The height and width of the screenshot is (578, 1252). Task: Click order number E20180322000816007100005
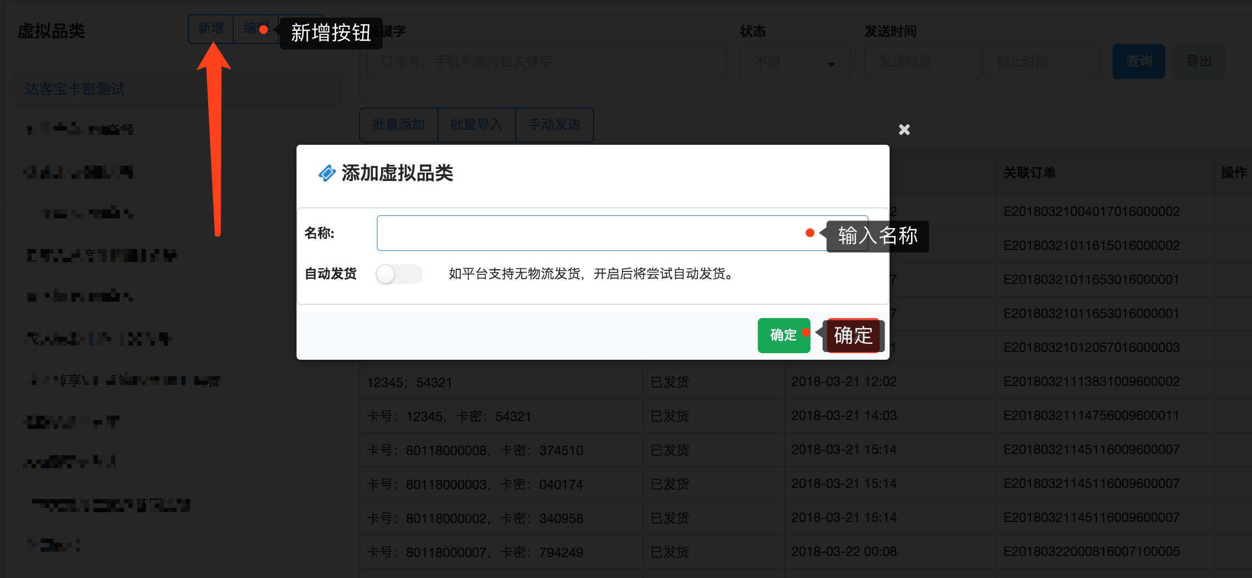[x=1092, y=552]
